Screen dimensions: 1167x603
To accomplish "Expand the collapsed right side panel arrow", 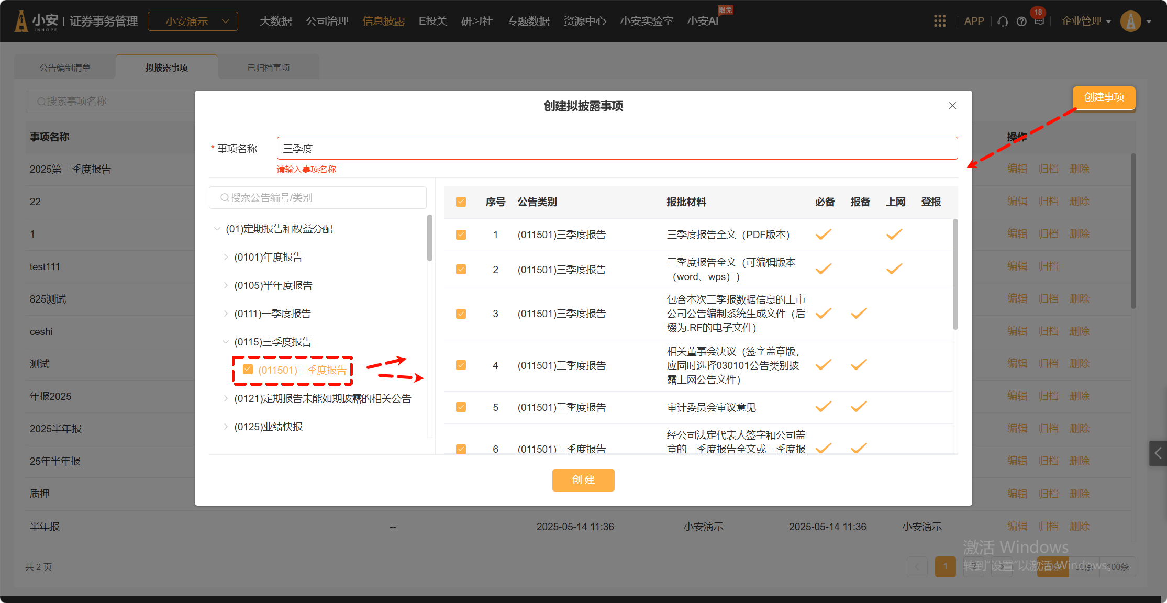I will 1158,453.
